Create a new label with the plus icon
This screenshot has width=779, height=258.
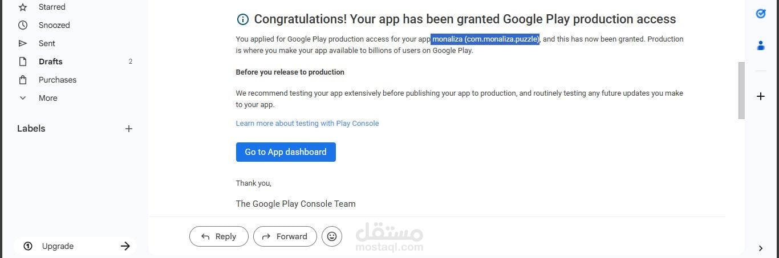click(x=129, y=129)
